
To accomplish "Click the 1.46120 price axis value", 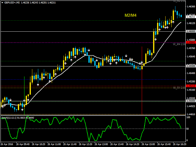I will point(191,23).
